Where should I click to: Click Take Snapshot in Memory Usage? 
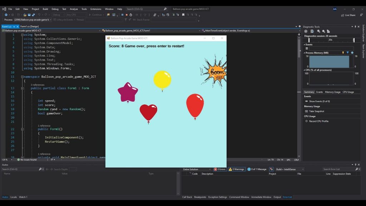click(x=316, y=111)
